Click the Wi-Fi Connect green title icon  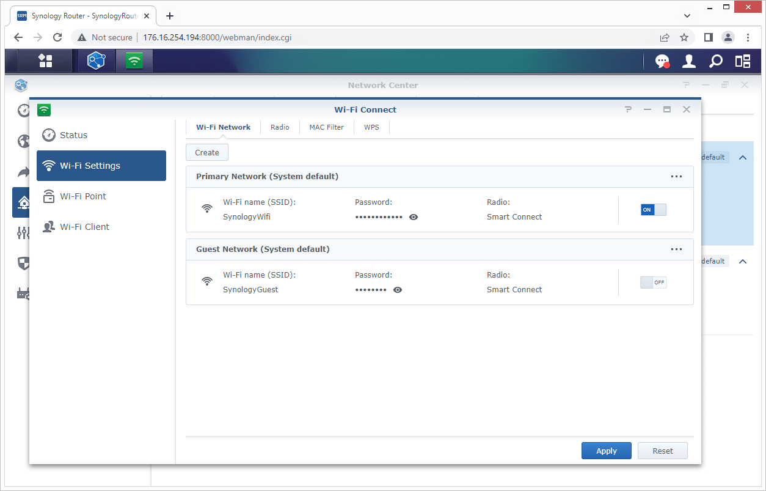(x=44, y=109)
